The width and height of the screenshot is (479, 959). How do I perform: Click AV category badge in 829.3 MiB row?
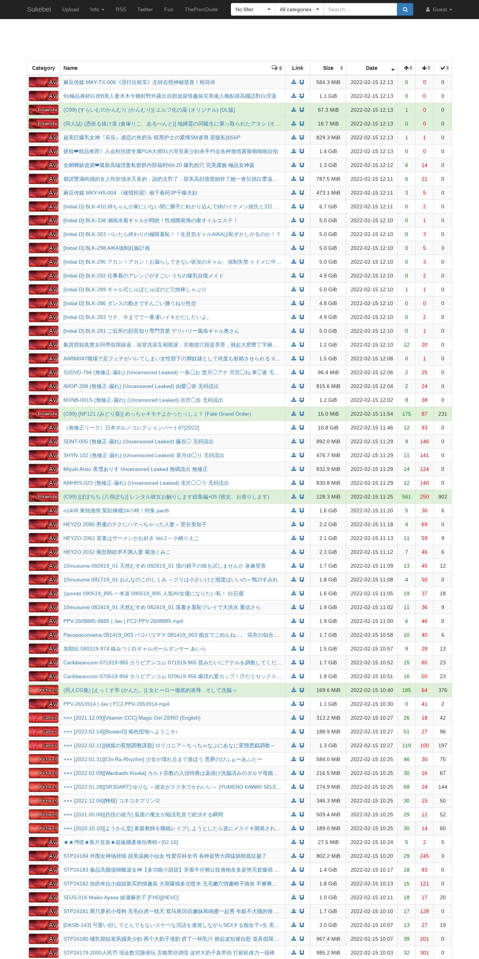[44, 137]
